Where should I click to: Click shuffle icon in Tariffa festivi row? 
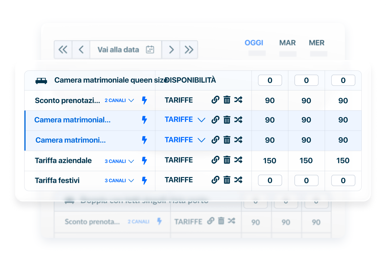click(x=238, y=180)
